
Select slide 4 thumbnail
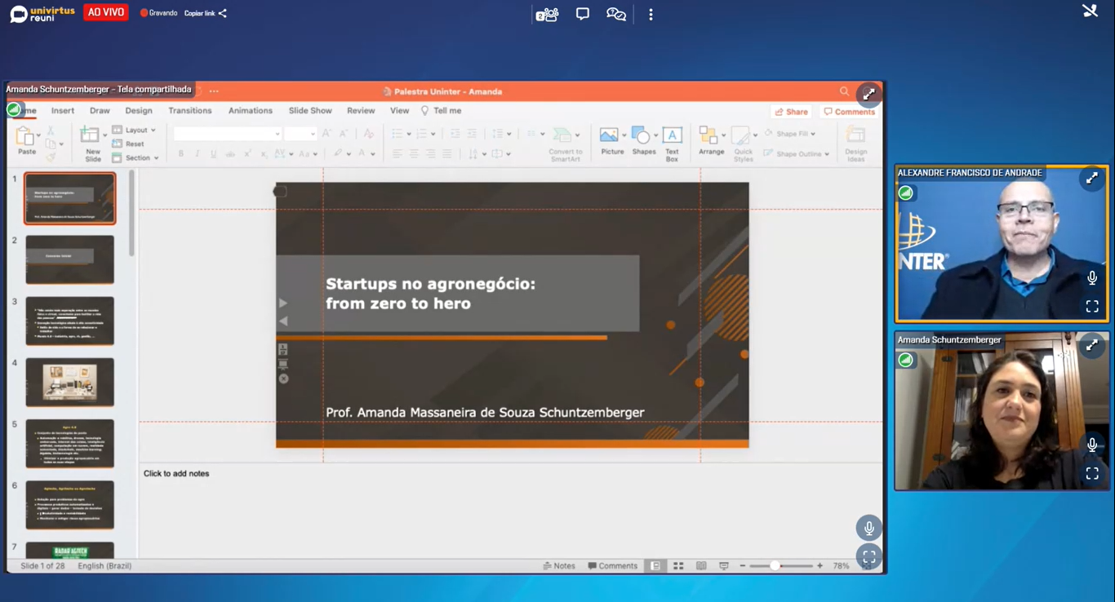click(x=69, y=382)
